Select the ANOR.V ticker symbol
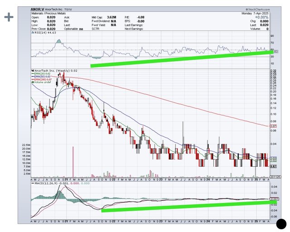This screenshot has height=232, width=290. pos(37,9)
